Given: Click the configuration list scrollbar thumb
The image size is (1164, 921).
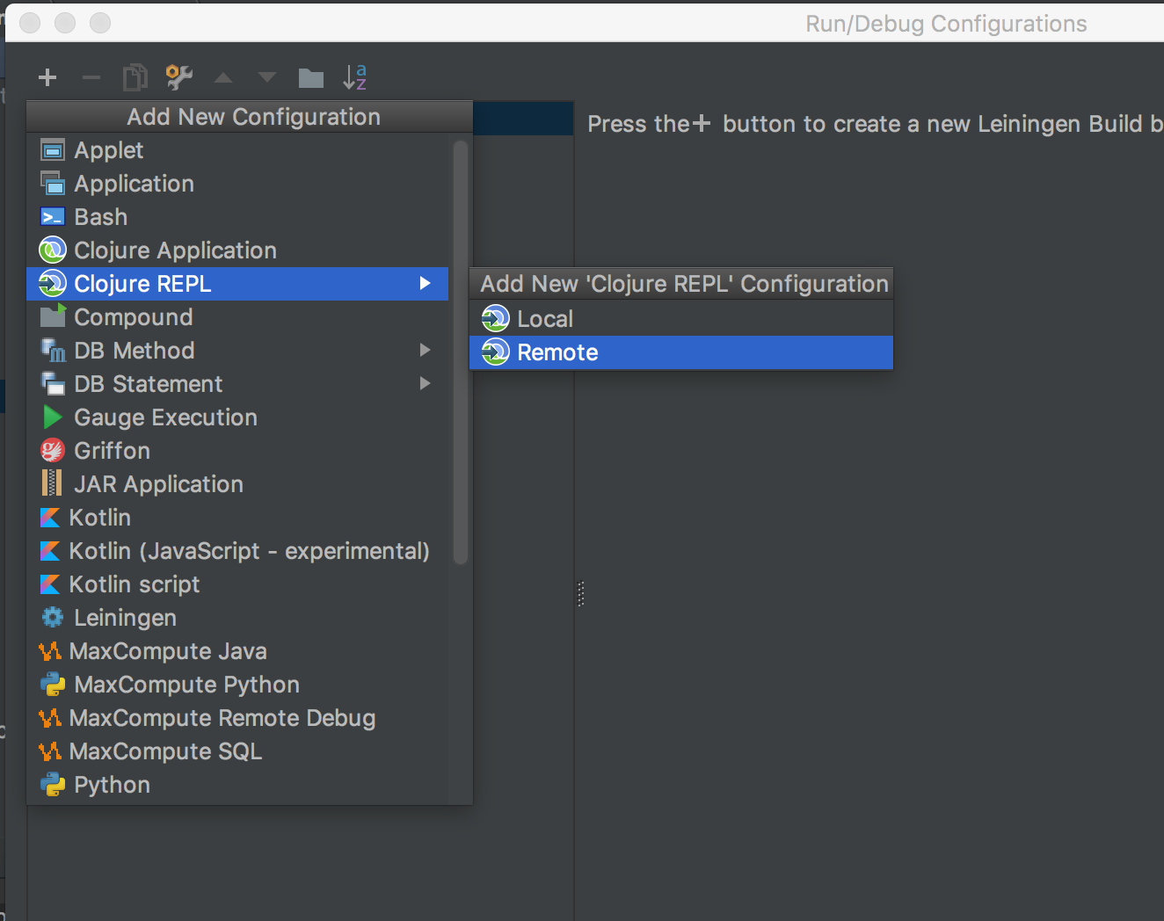Looking at the screenshot, I should pyautogui.click(x=460, y=352).
